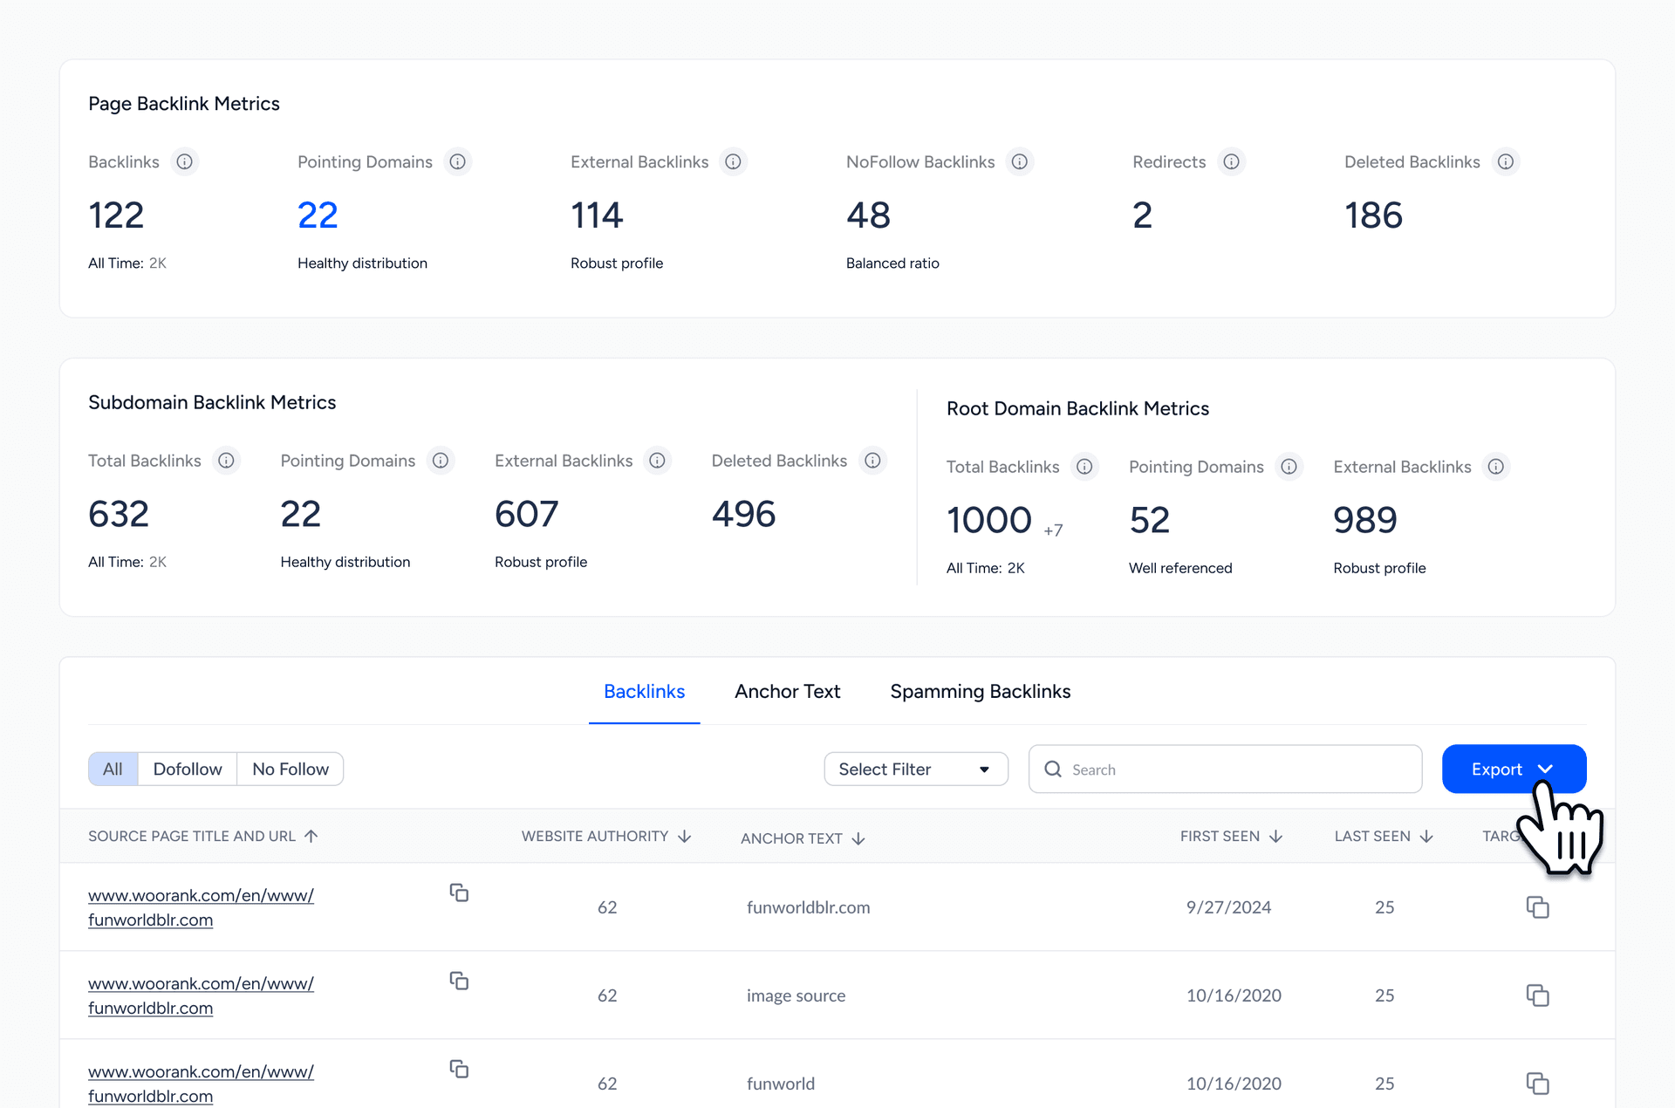
Task: Copy the target URL in the first row
Action: tap(1538, 906)
